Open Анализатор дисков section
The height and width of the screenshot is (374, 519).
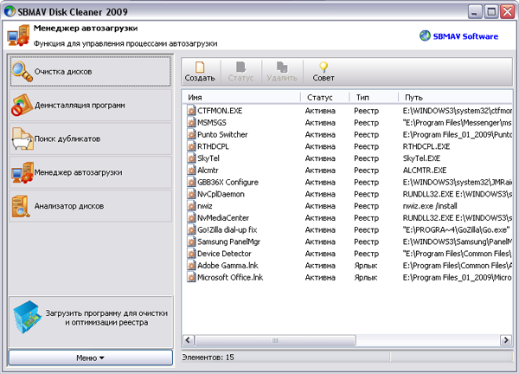tap(90, 206)
